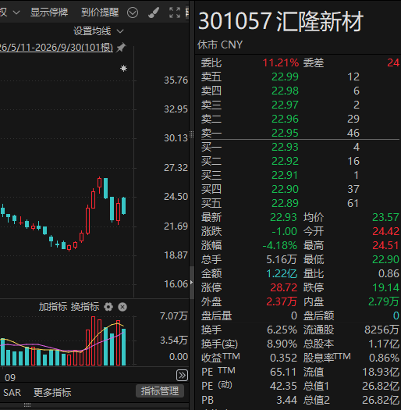Click the circled checkmark icon in the top toolbar
The height and width of the screenshot is (410, 401).
tap(133, 12)
